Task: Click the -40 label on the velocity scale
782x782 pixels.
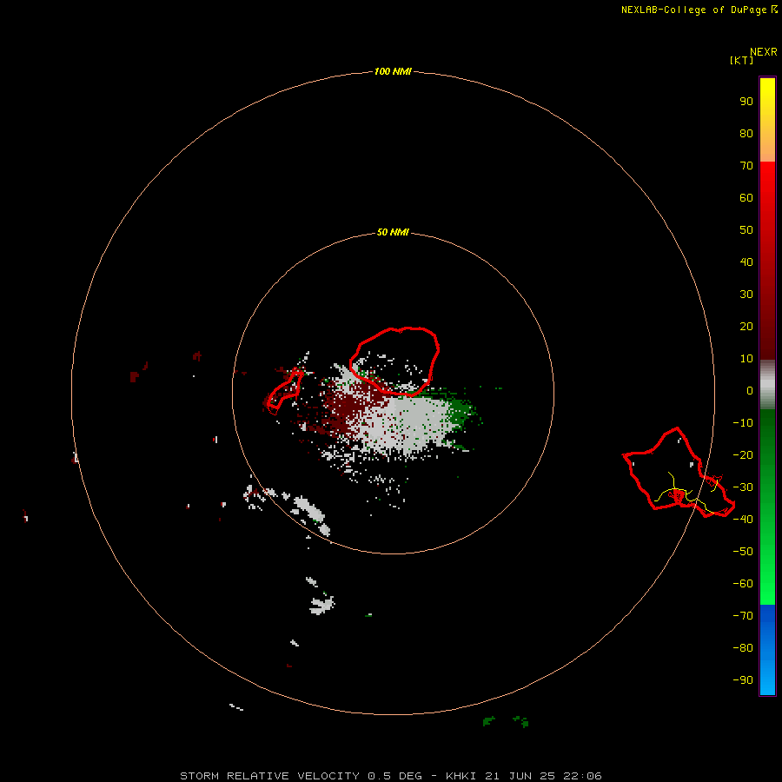Action: [x=743, y=520]
